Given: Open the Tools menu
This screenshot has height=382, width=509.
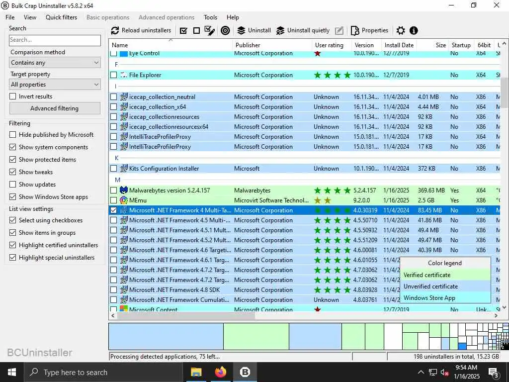Looking at the screenshot, I should pos(210,17).
